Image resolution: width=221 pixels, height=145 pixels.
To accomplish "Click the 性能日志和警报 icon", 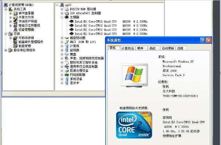I will pos(15,25).
